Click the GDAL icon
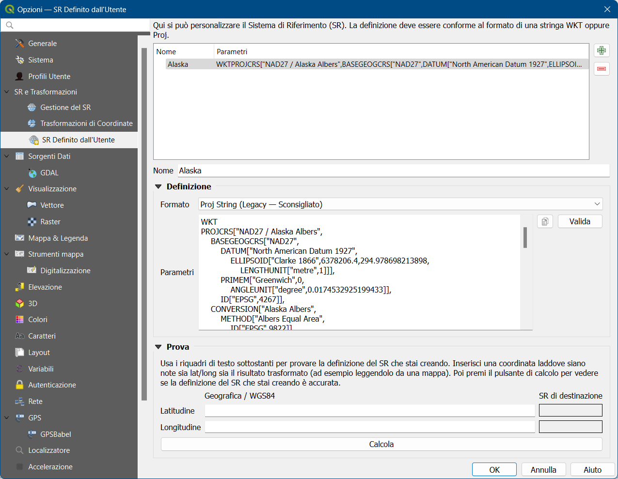 point(32,173)
